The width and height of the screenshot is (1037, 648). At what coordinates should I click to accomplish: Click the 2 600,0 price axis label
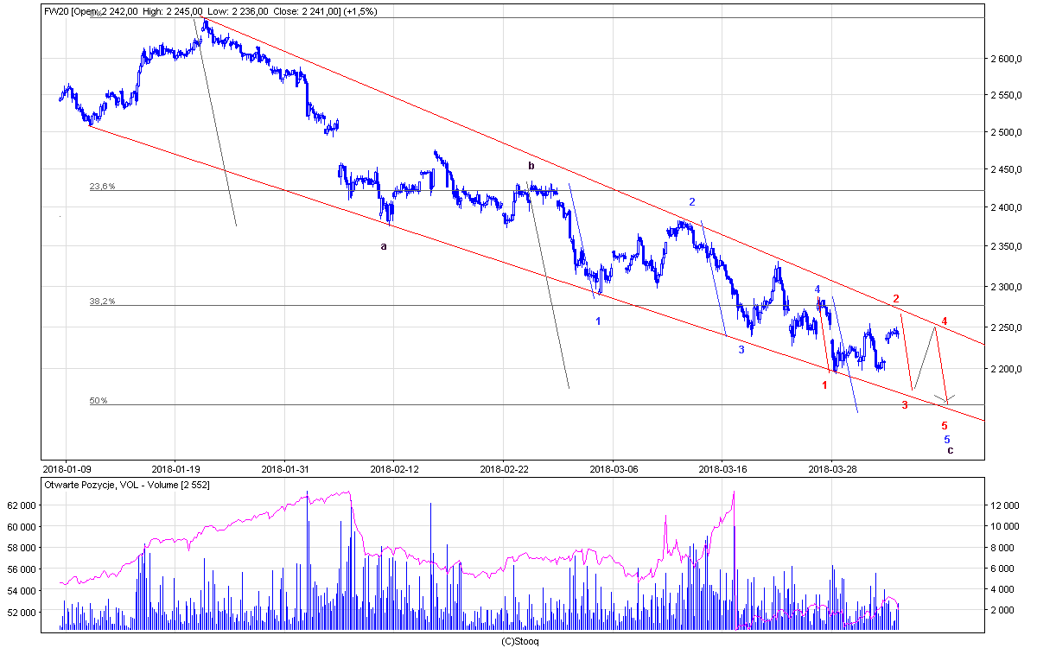click(1008, 60)
